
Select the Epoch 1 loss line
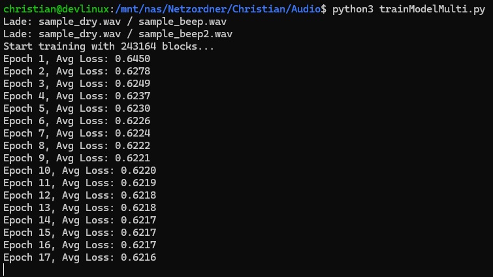pos(76,59)
